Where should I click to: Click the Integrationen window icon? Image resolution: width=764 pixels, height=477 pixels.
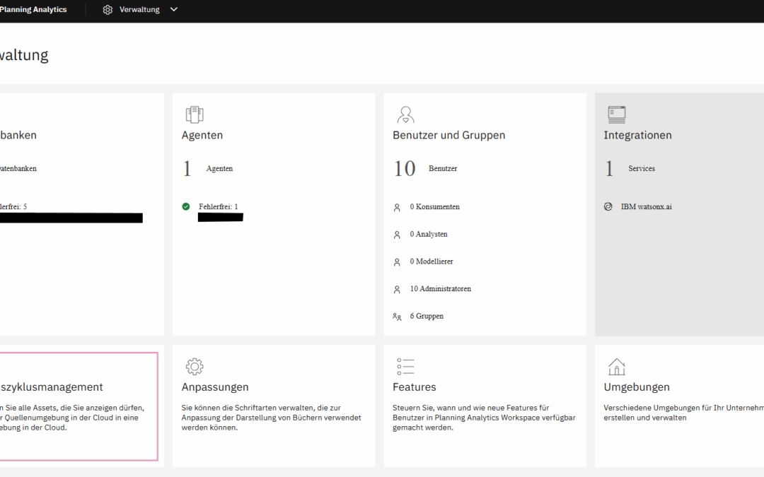pyautogui.click(x=616, y=114)
